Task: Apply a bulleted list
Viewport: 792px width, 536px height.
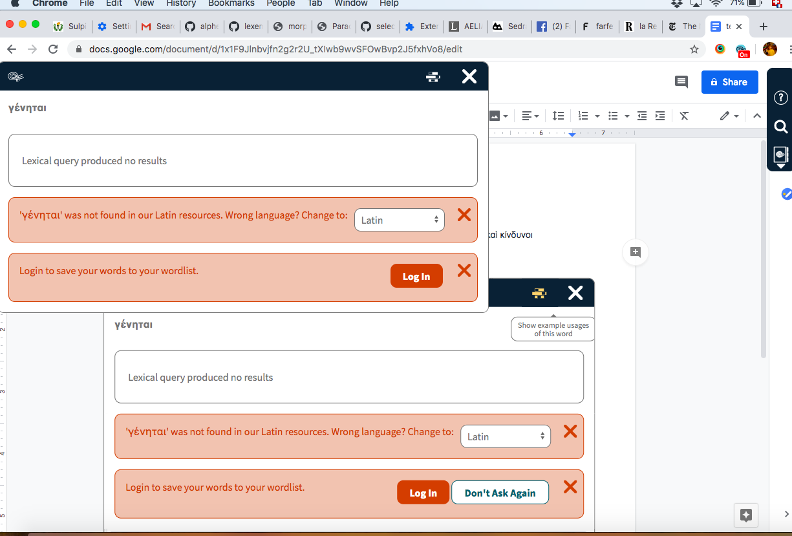Action: tap(612, 116)
